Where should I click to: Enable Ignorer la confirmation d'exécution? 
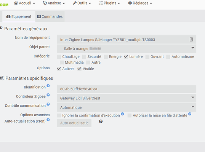coord(59,115)
